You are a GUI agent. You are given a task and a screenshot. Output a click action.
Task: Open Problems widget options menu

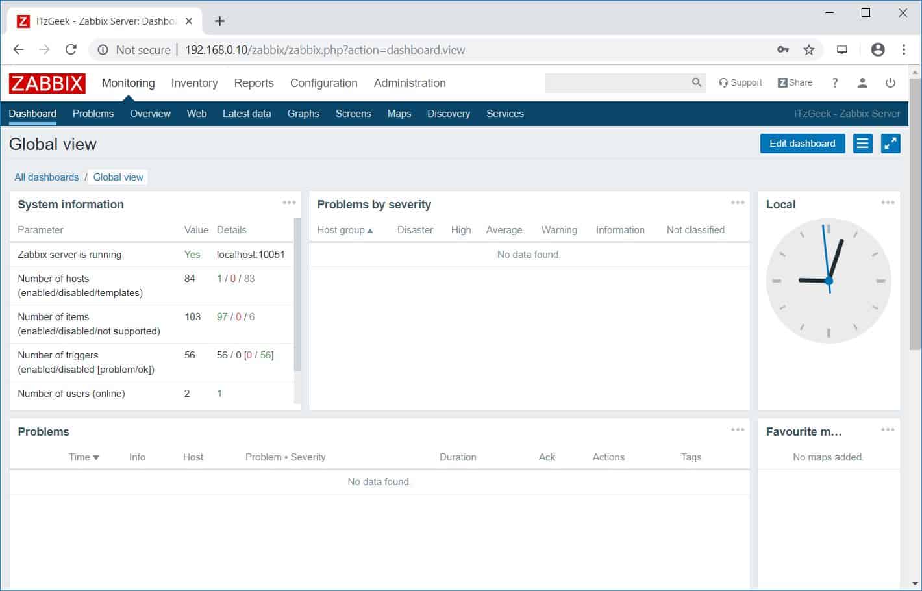pos(738,430)
